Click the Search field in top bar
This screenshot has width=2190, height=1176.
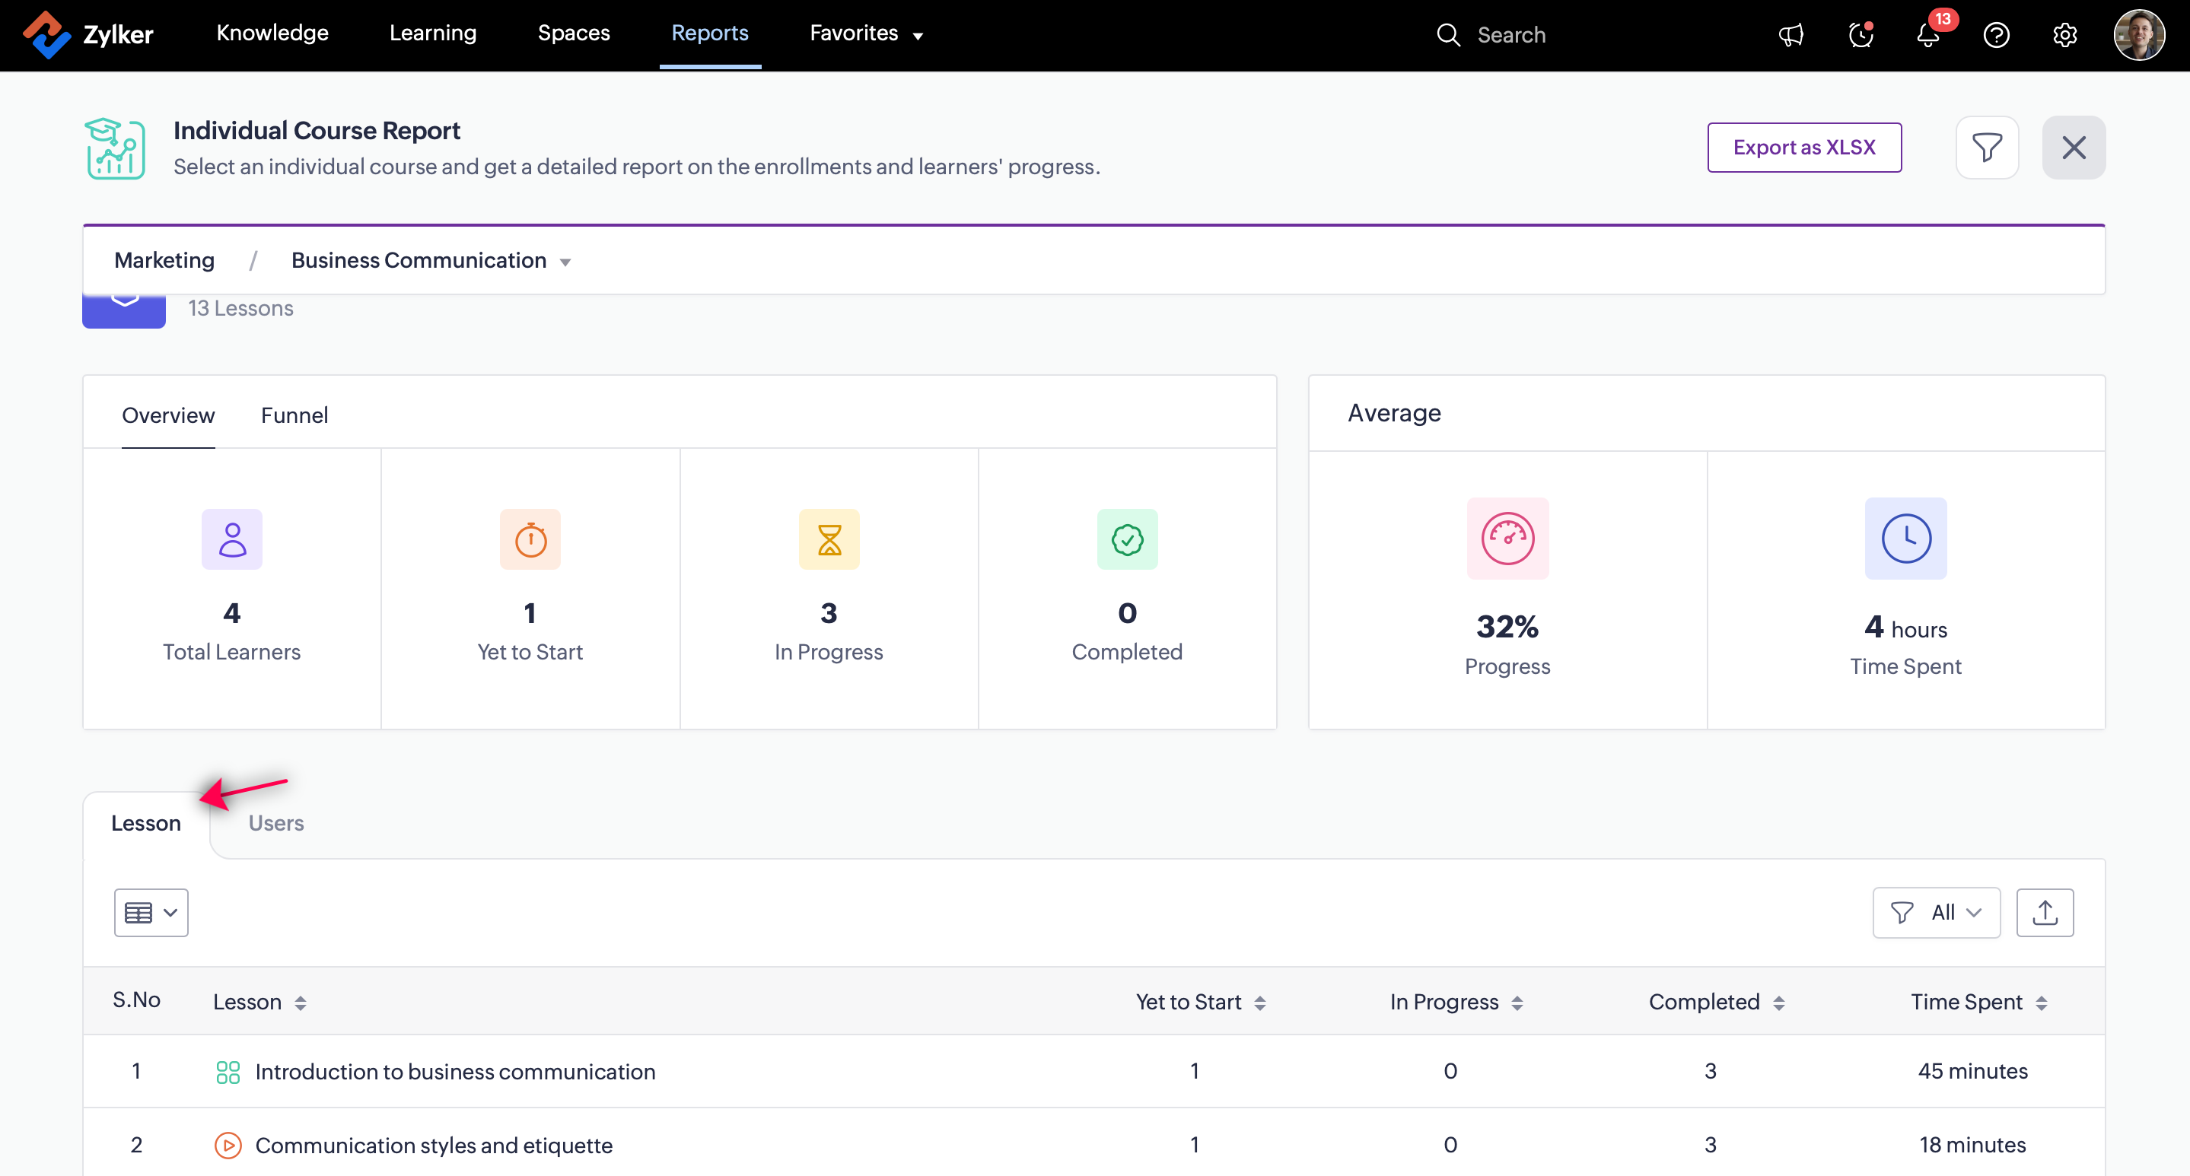[x=1510, y=35]
